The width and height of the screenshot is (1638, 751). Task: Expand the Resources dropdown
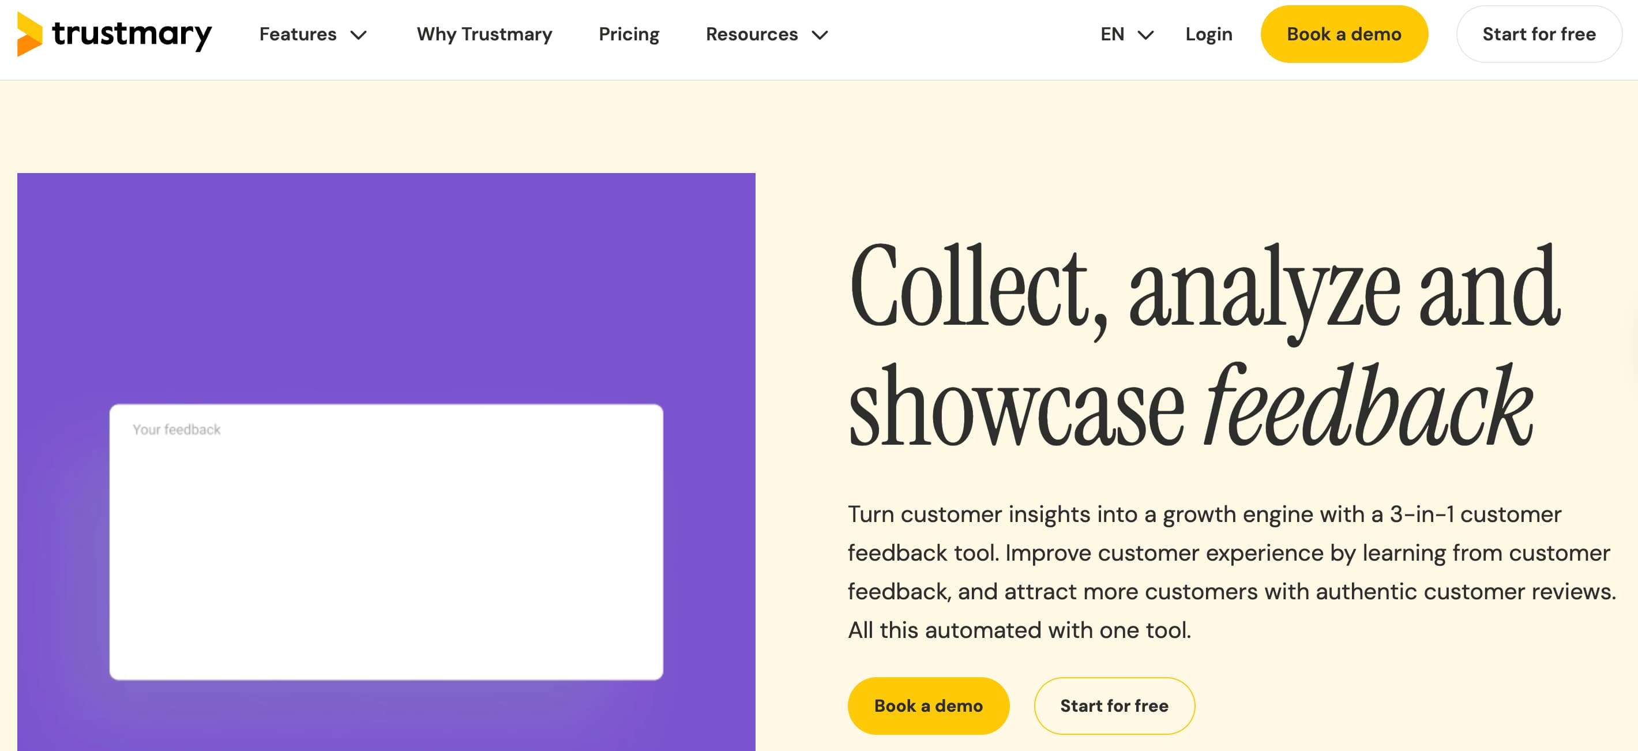click(x=753, y=35)
